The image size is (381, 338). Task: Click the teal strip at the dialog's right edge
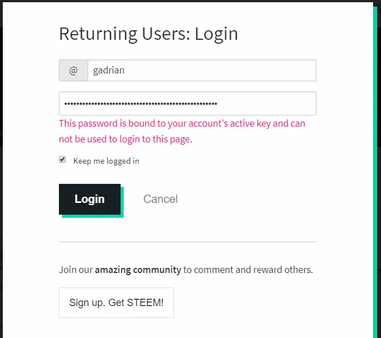[x=375, y=170]
